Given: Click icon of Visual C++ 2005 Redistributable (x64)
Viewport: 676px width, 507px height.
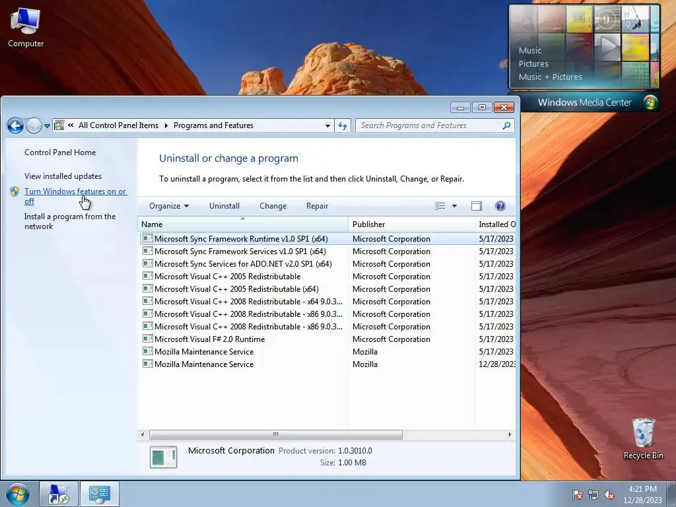Looking at the screenshot, I should [x=148, y=288].
